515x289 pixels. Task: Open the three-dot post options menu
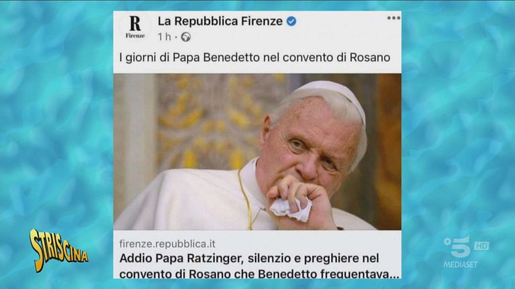point(393,18)
